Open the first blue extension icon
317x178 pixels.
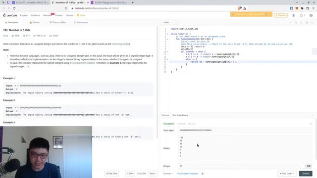pos(292,8)
